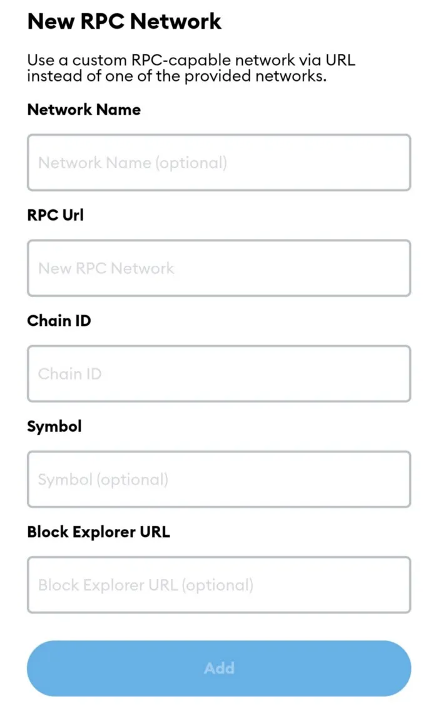
Task: Focus the RPC Url text box
Action: (219, 268)
